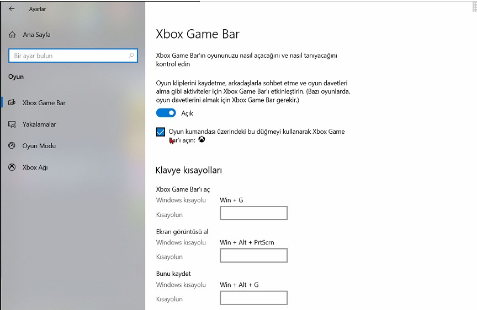Open the Yakalamalar settings page
The height and width of the screenshot is (310, 477).
point(39,124)
